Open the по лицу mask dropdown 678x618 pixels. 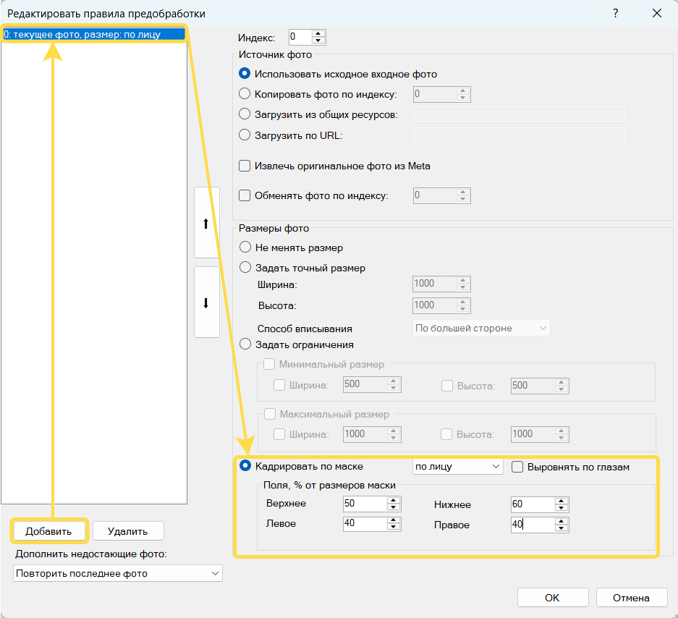click(457, 467)
